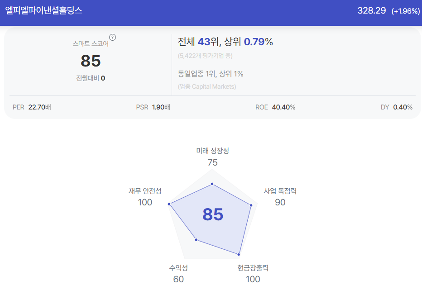Image resolution: width=422 pixels, height=304 pixels.
Task: Click the 미래 성장성 label with score 75
Action: pos(212,157)
